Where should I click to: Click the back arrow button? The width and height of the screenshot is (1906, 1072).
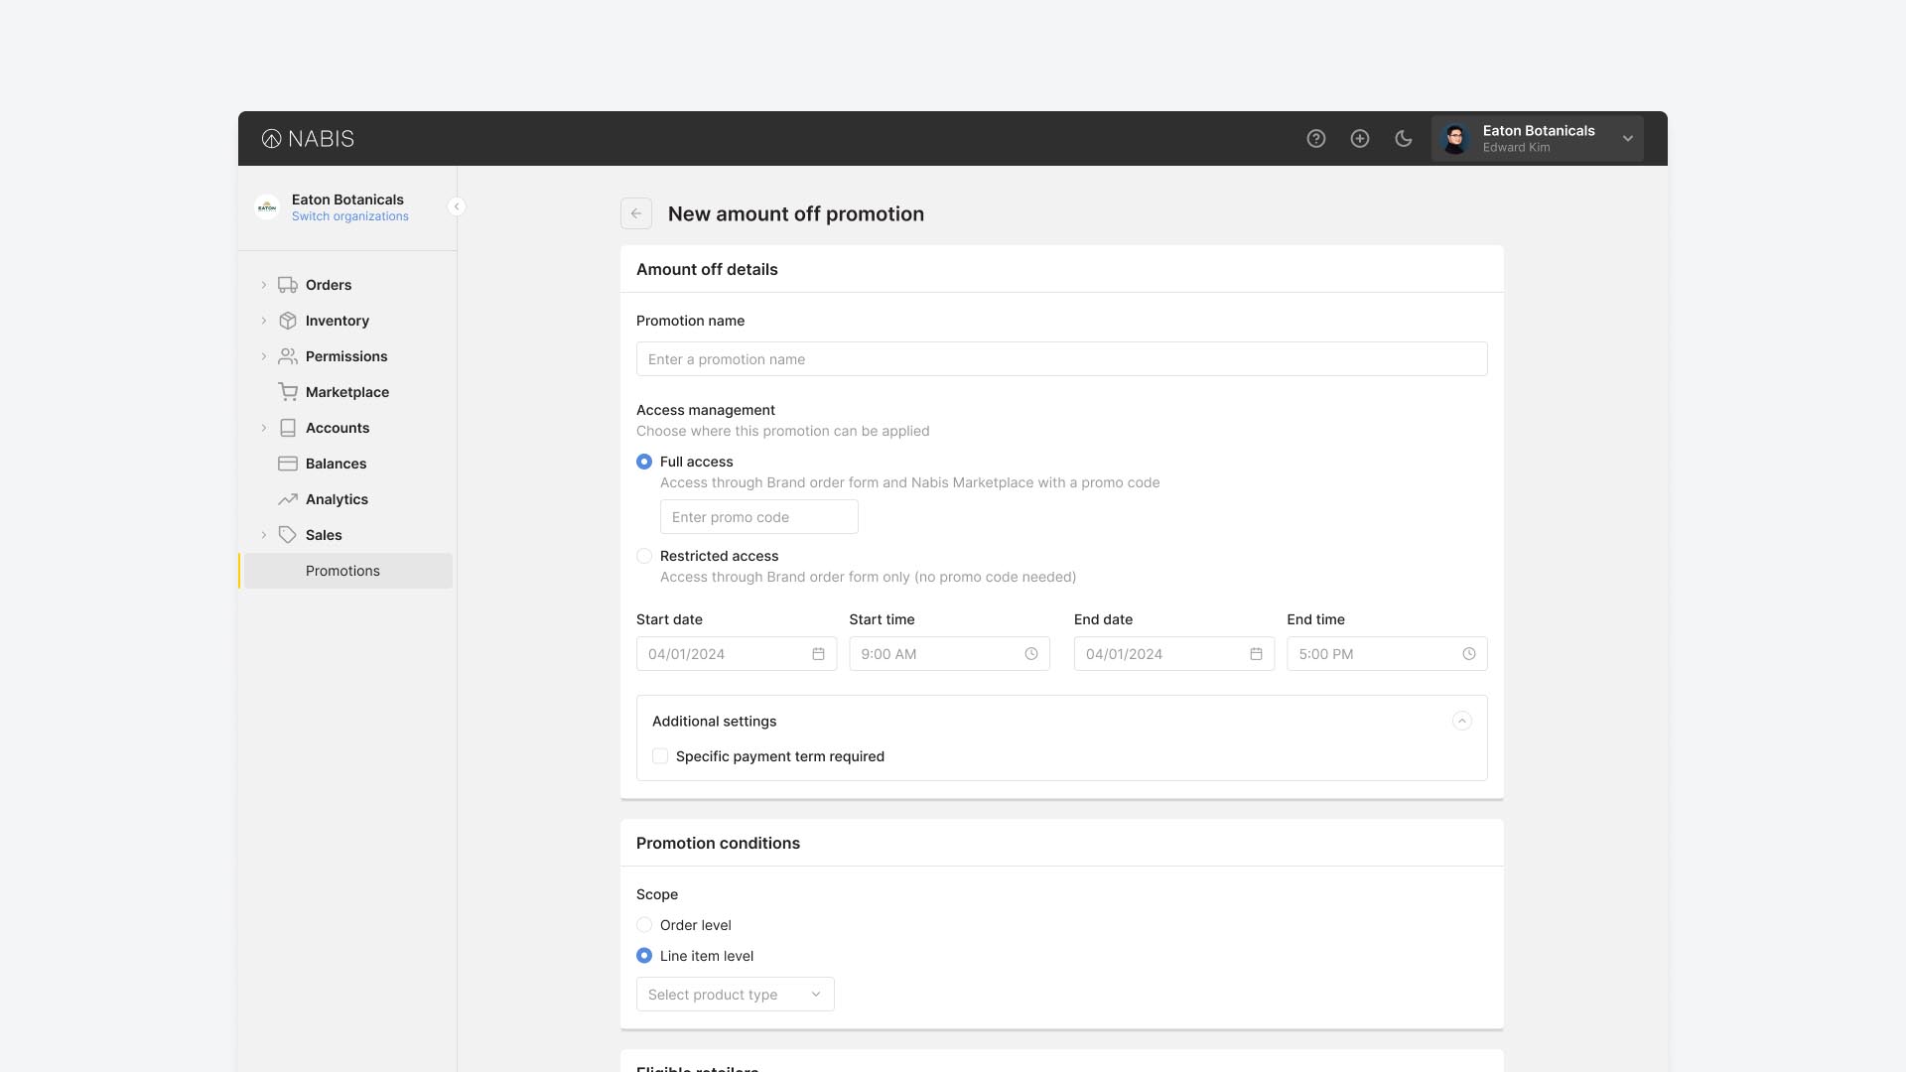pos(636,213)
